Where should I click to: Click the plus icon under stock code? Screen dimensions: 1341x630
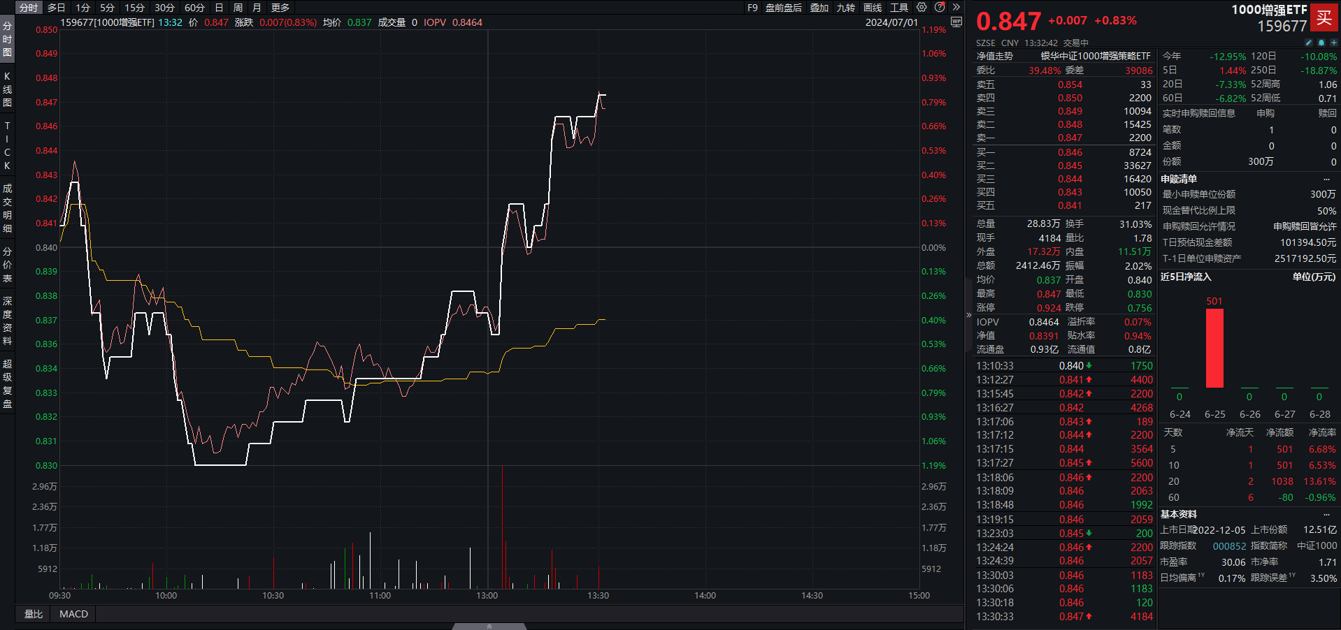[1333, 43]
